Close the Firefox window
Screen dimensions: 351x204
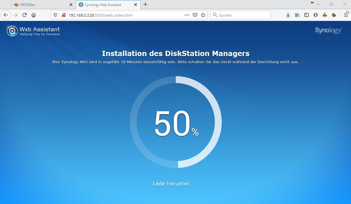[344, 4]
